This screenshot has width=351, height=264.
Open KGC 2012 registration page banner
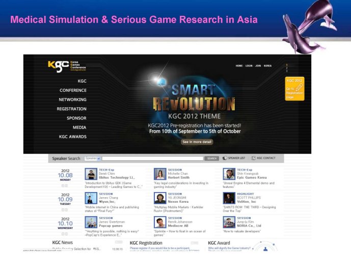[x=294, y=89]
